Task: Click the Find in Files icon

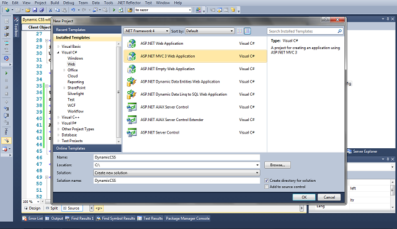Action: pos(130,10)
